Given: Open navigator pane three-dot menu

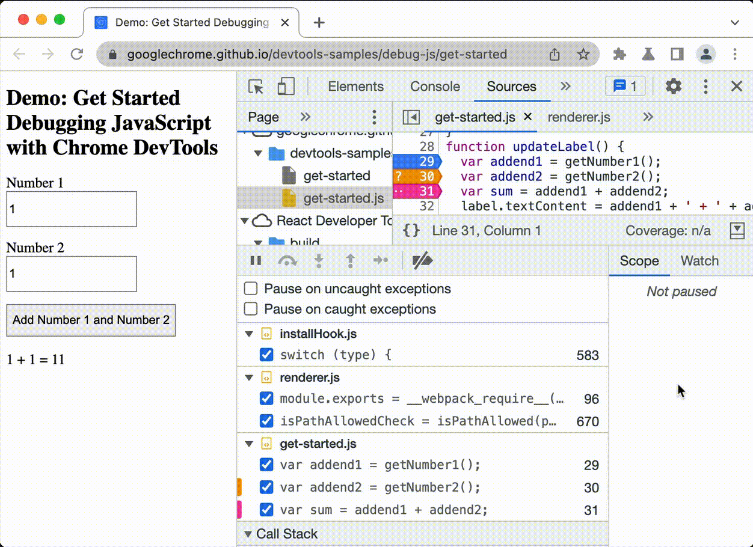Looking at the screenshot, I should 374,117.
